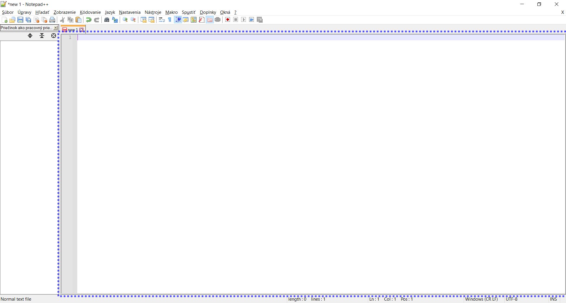Open the Makro menu
This screenshot has height=303, width=566.
click(172, 12)
